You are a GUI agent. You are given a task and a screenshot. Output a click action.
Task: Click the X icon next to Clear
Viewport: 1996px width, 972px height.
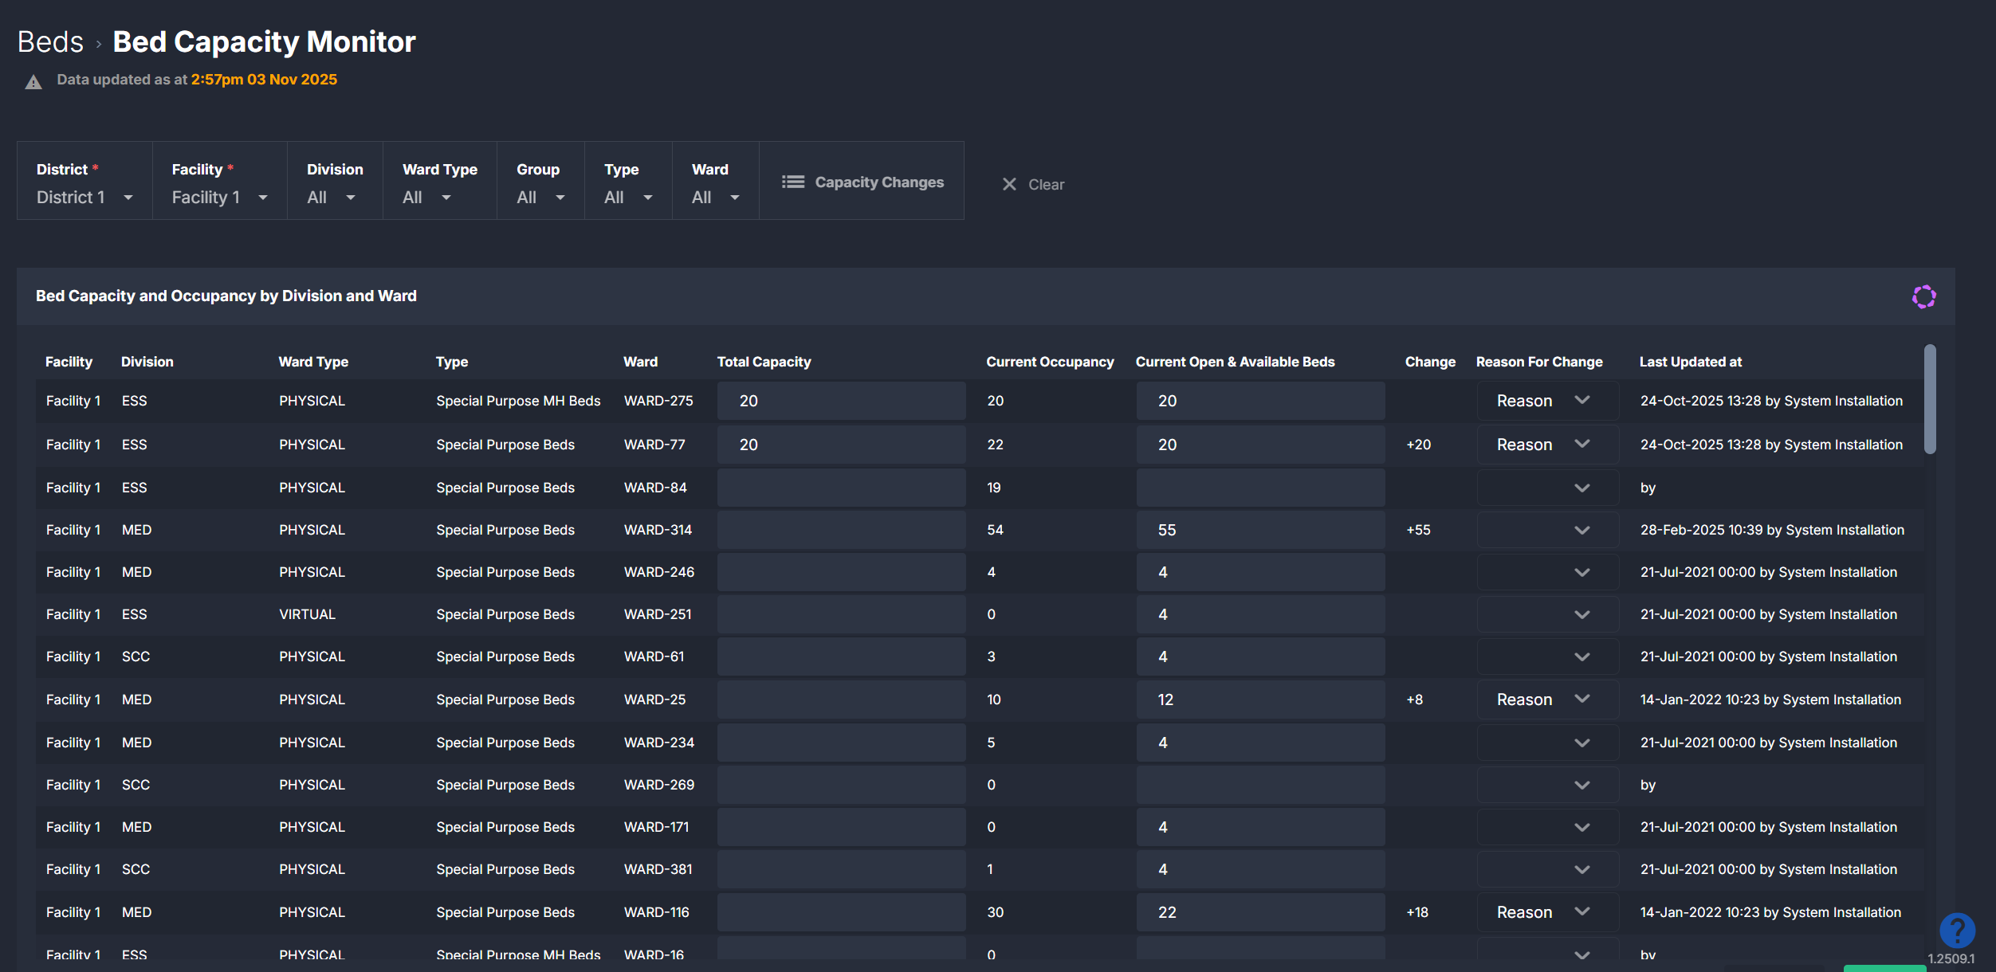[x=1009, y=185]
